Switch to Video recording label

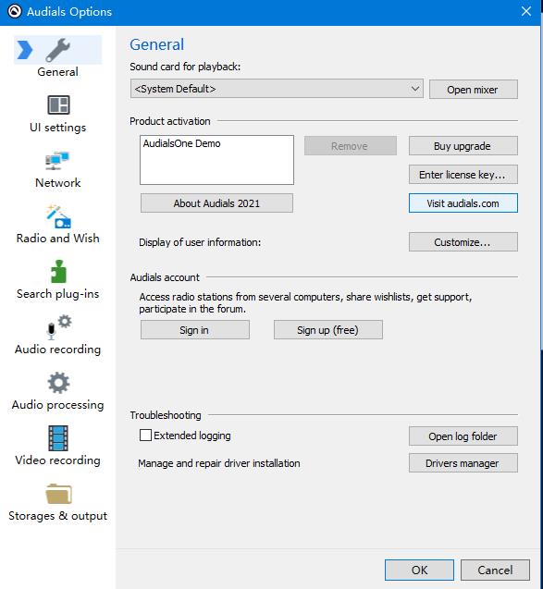[x=58, y=460]
